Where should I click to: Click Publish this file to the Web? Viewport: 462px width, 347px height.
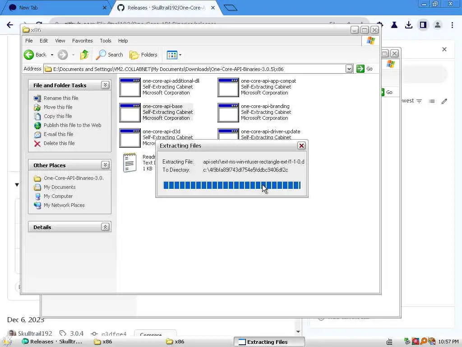coord(72,125)
